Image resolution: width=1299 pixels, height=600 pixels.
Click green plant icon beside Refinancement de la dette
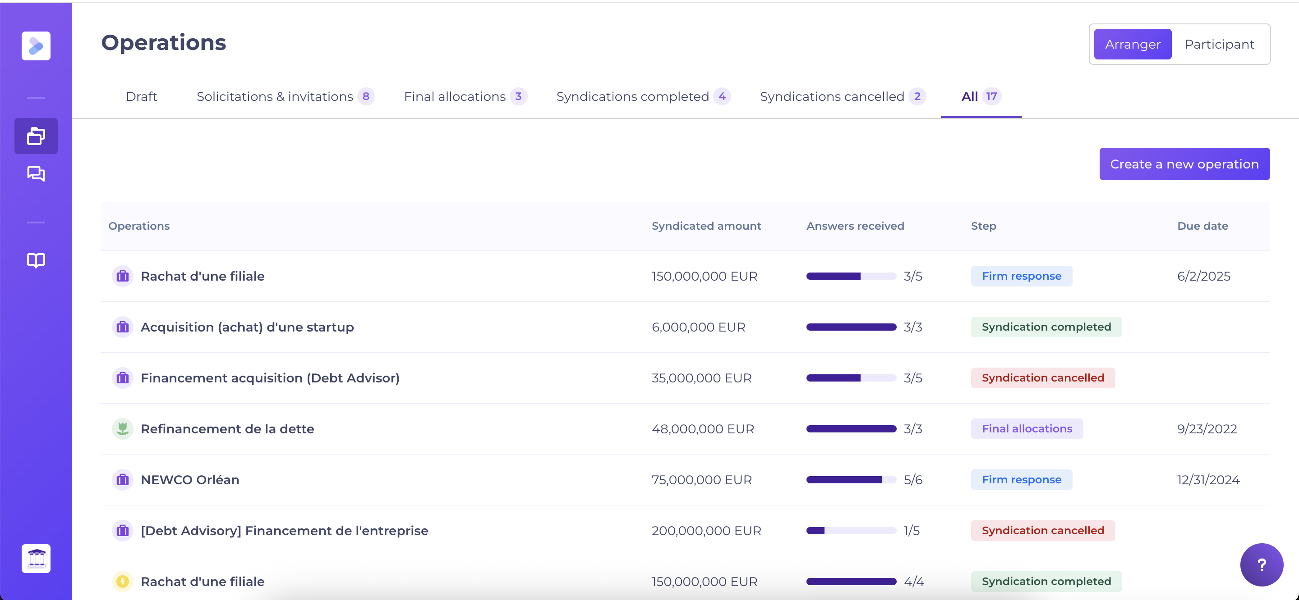pos(123,429)
